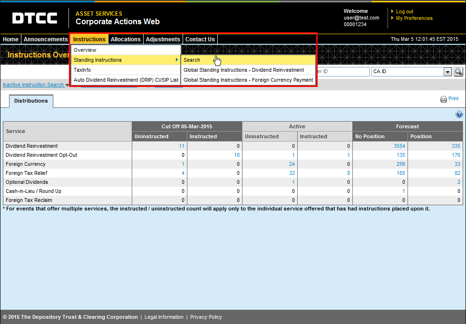Open the CA ID dropdown arrow
This screenshot has width=466, height=324.
(447, 72)
